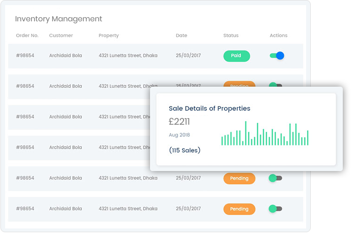Sort by the Order No. column header

pyautogui.click(x=27, y=35)
